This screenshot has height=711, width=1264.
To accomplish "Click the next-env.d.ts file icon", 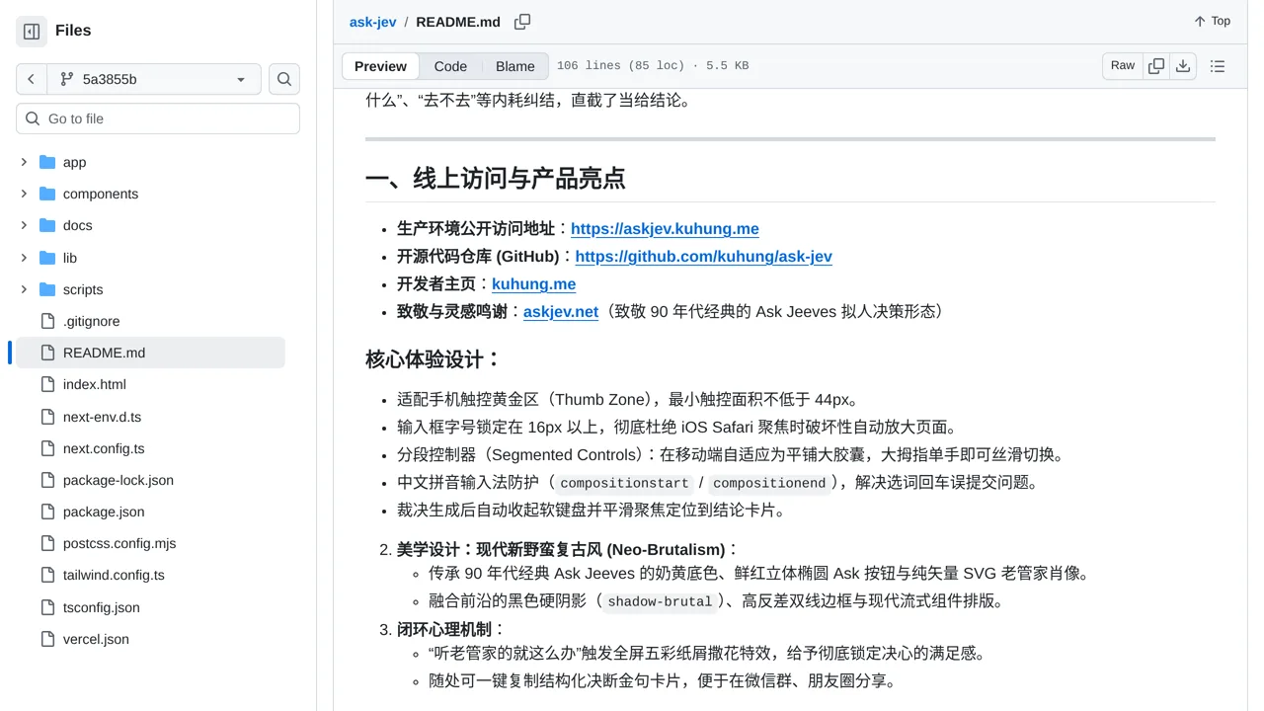I will click(x=47, y=417).
